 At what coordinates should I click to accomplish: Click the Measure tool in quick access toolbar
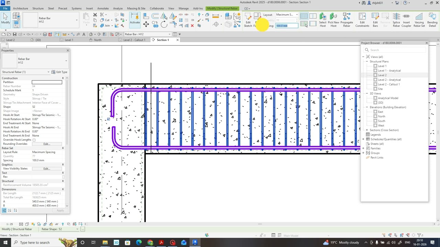click(64, 34)
